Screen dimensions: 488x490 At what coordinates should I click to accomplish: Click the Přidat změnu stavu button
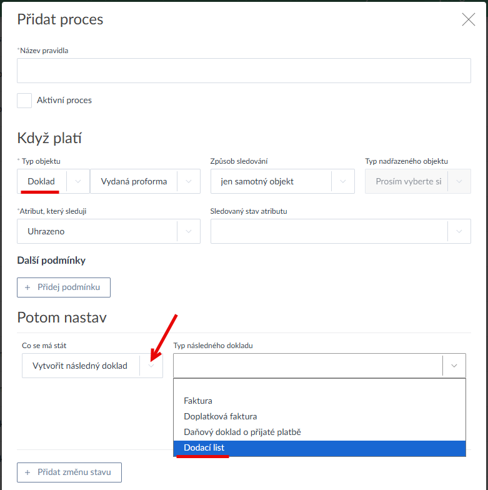pos(69,472)
